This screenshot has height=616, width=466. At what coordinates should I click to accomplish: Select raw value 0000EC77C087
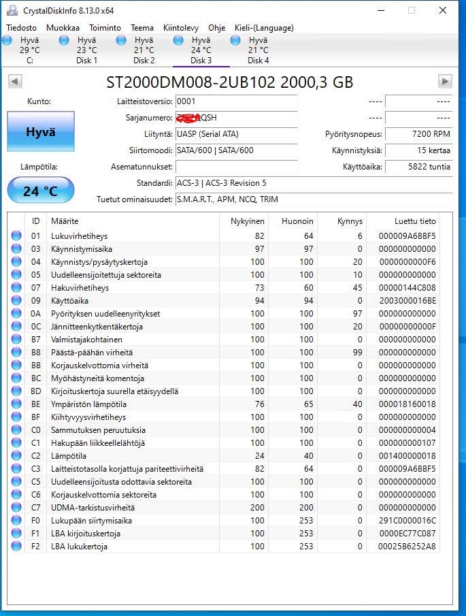[x=407, y=534]
